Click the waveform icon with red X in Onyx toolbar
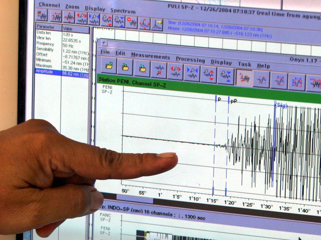 tap(159, 70)
